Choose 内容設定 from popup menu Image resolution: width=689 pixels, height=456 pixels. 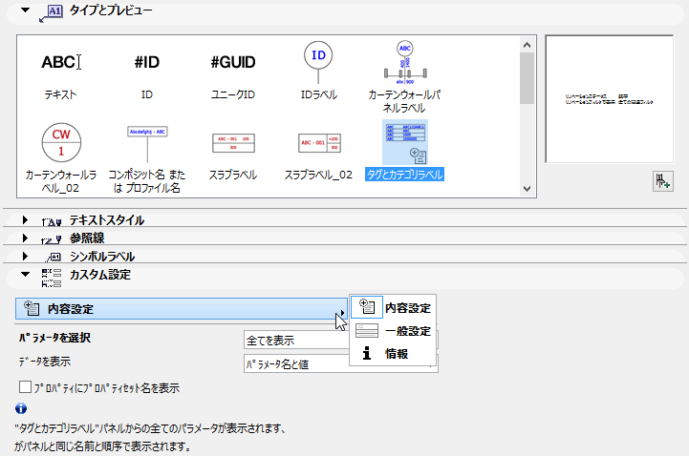tap(394, 307)
